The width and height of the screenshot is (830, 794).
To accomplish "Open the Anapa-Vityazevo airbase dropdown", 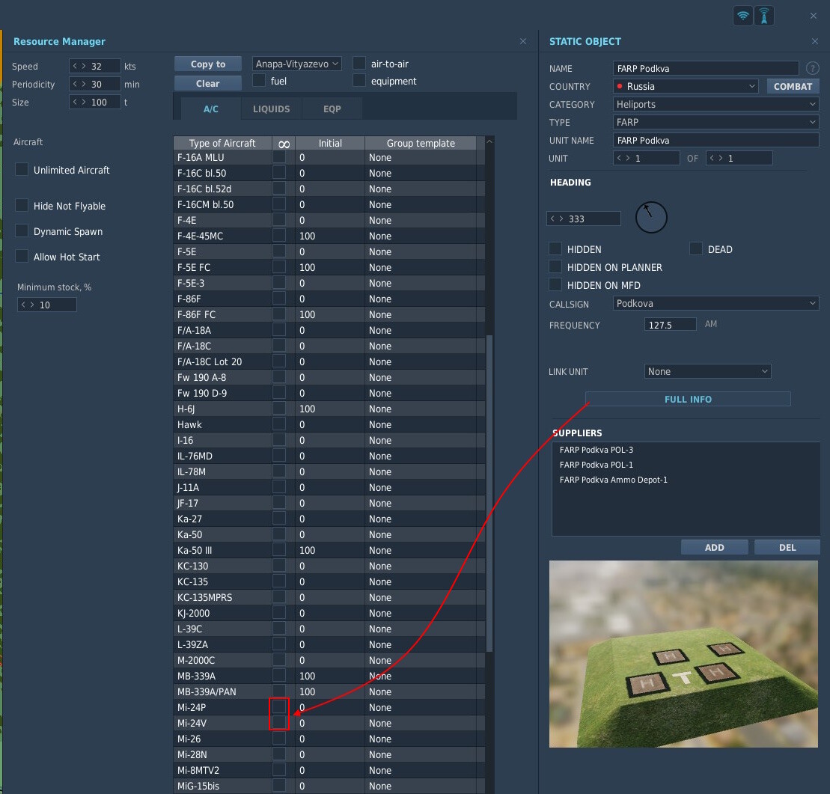I will 297,64.
